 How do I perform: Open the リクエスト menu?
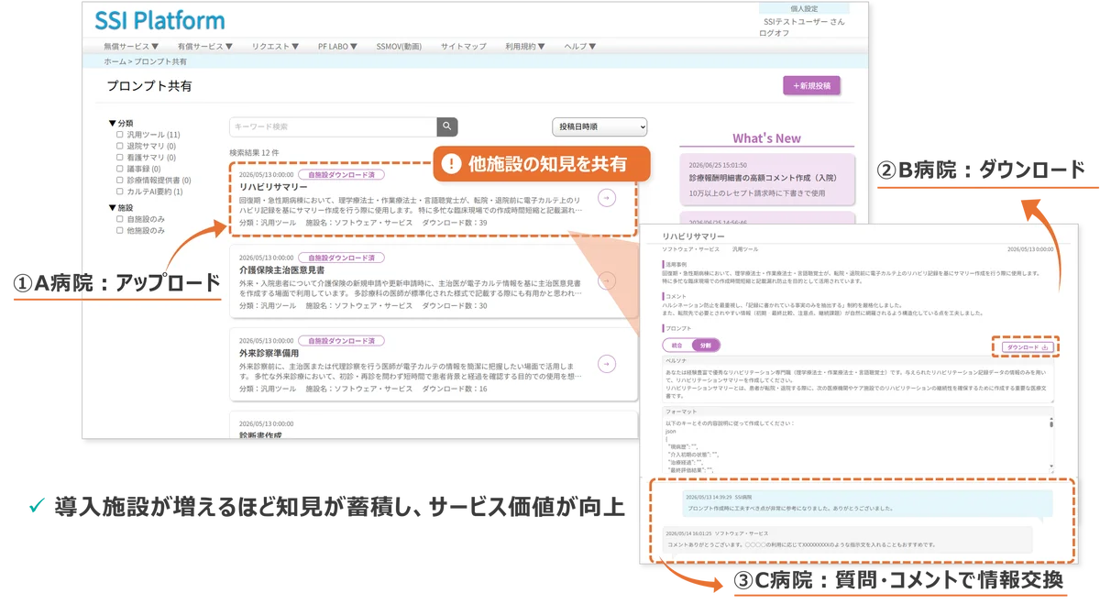(277, 46)
